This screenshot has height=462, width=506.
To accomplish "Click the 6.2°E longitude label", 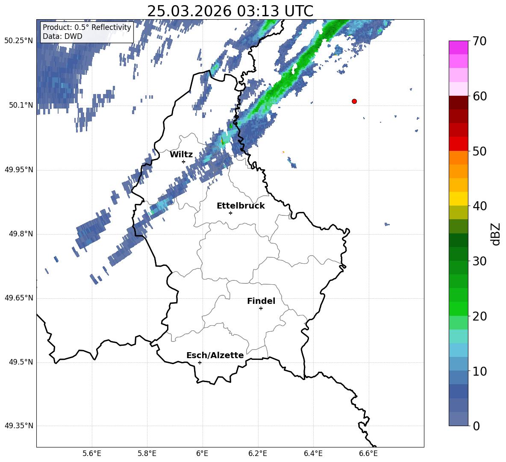I will click(x=258, y=453).
